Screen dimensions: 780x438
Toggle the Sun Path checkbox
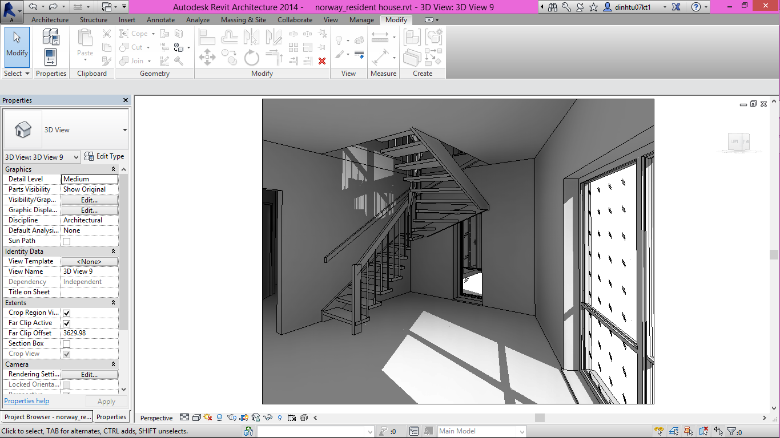pyautogui.click(x=66, y=241)
